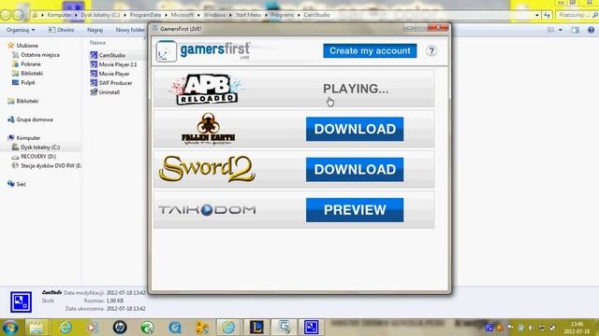Click the Fallen Earth logo
This screenshot has width=599, height=336.
point(208,129)
